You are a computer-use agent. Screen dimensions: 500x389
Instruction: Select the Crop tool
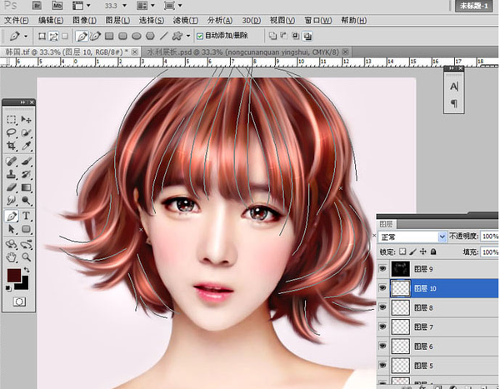(12, 147)
